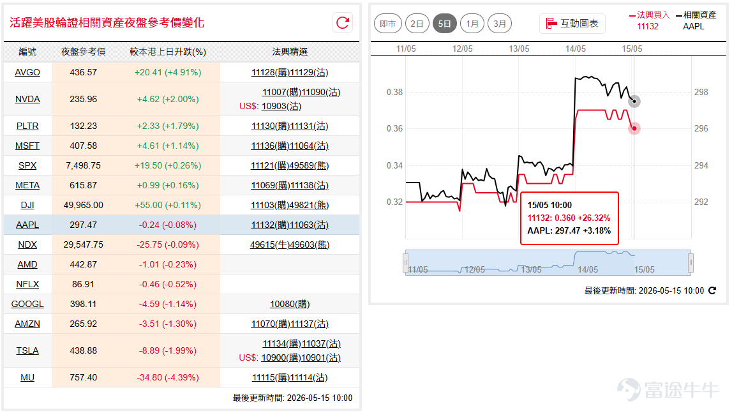Screen dimensions: 732x413
Task: Open PLTR ticker link
Action: pos(27,126)
